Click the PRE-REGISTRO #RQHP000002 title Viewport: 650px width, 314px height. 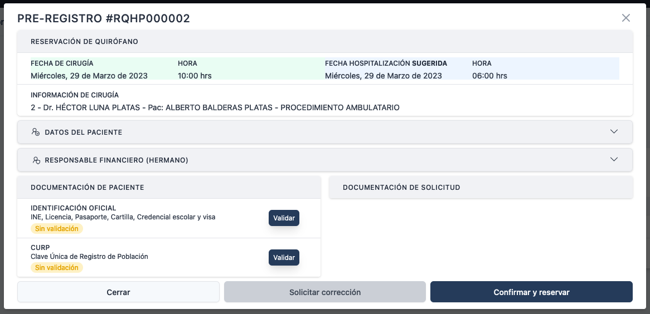[x=104, y=18]
